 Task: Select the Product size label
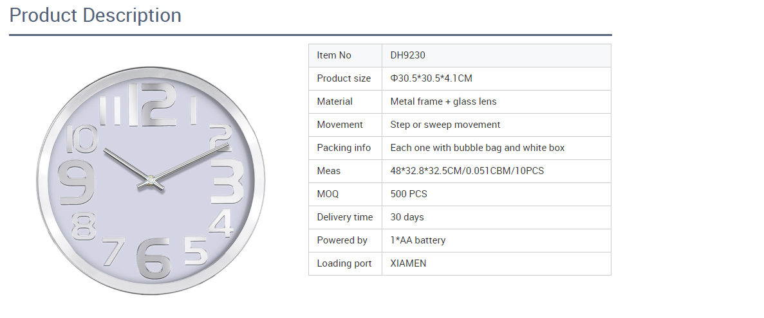pyautogui.click(x=344, y=78)
